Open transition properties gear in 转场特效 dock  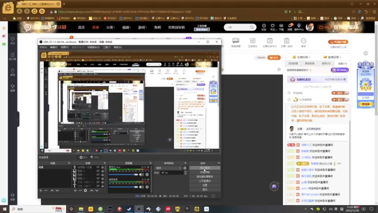coord(185,168)
